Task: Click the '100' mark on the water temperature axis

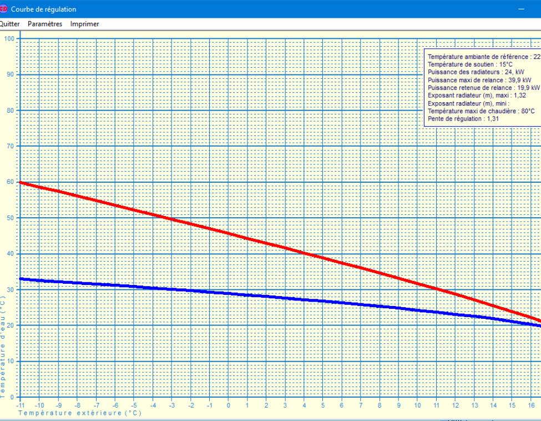Action: coord(10,38)
